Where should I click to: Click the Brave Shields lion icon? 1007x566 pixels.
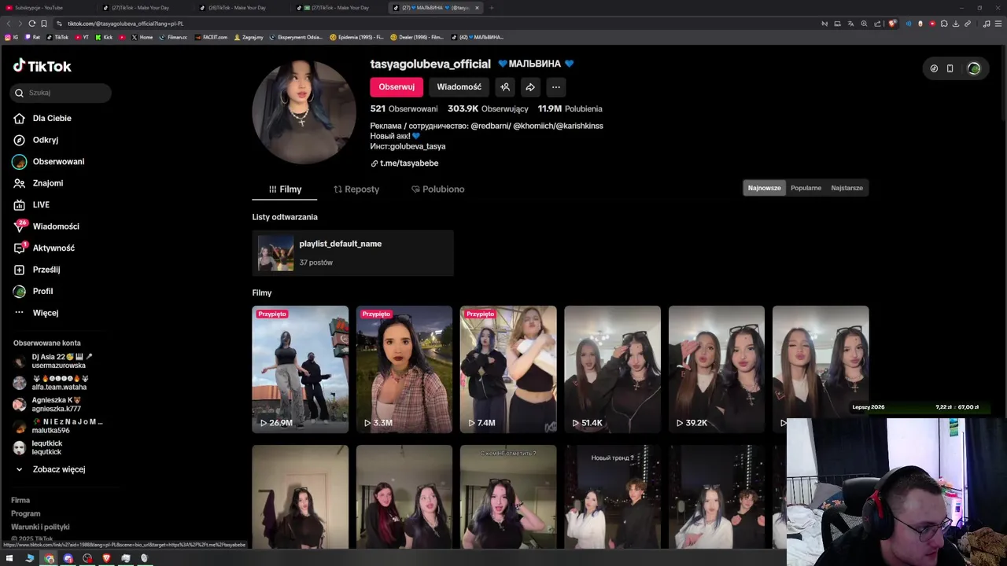[891, 24]
